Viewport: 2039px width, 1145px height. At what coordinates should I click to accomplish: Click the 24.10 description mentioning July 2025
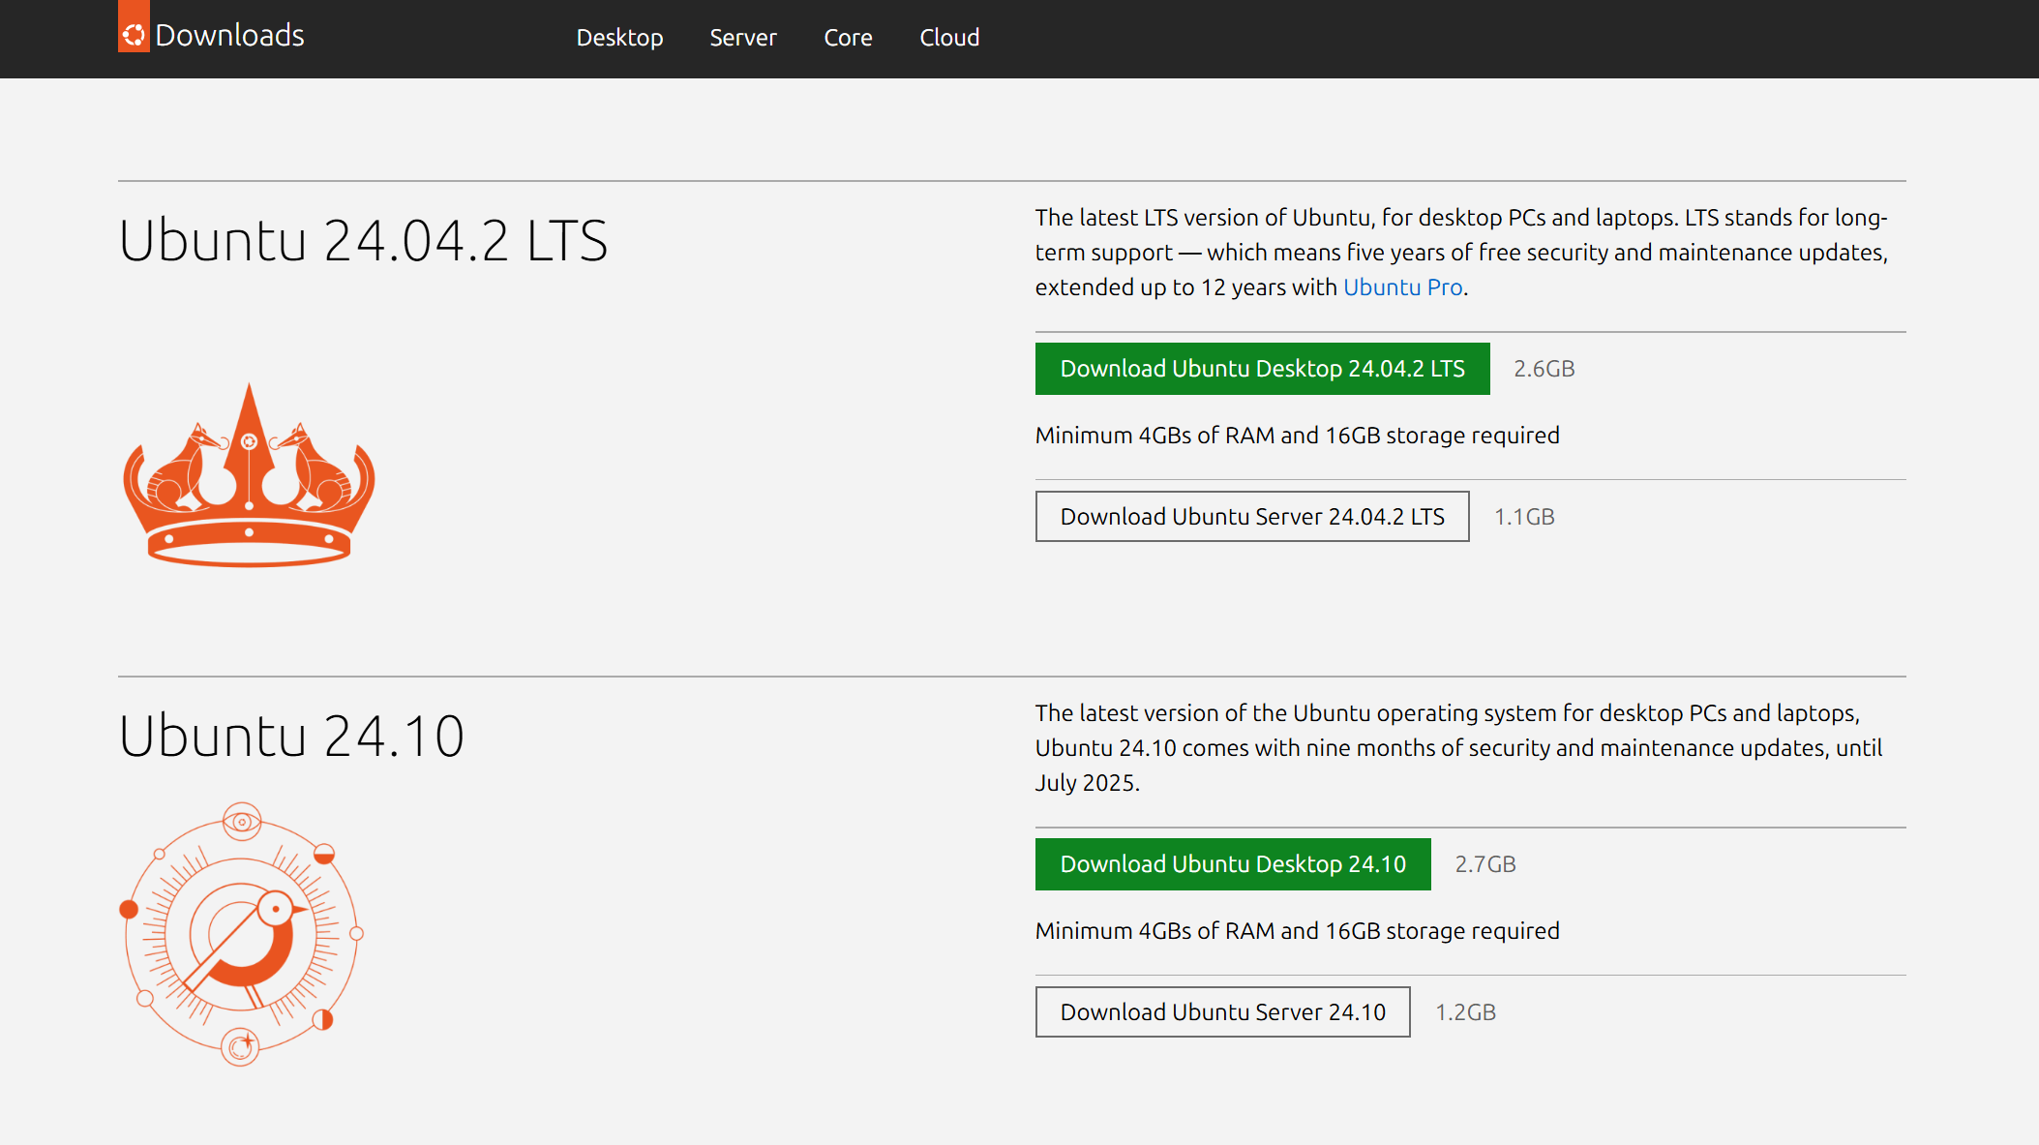click(1457, 748)
